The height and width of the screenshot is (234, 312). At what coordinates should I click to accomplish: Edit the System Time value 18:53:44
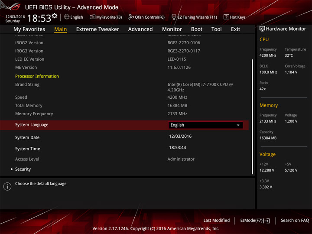pos(178,148)
